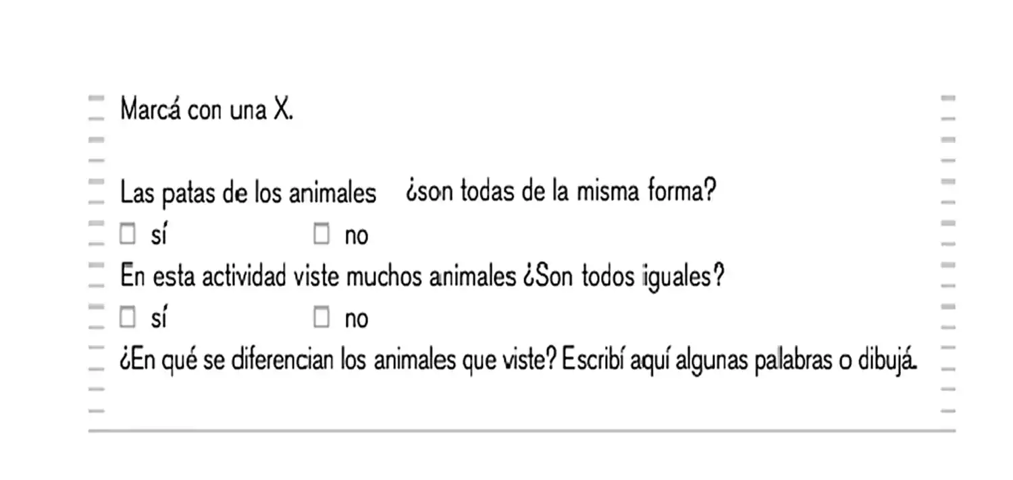Click the letter X in the instruction
This screenshot has height=480, width=1013.
(282, 110)
